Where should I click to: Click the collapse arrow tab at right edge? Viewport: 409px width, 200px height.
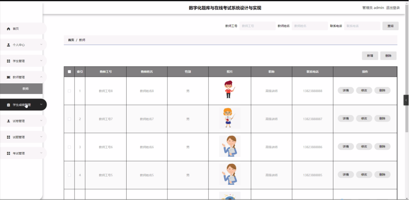point(406,100)
